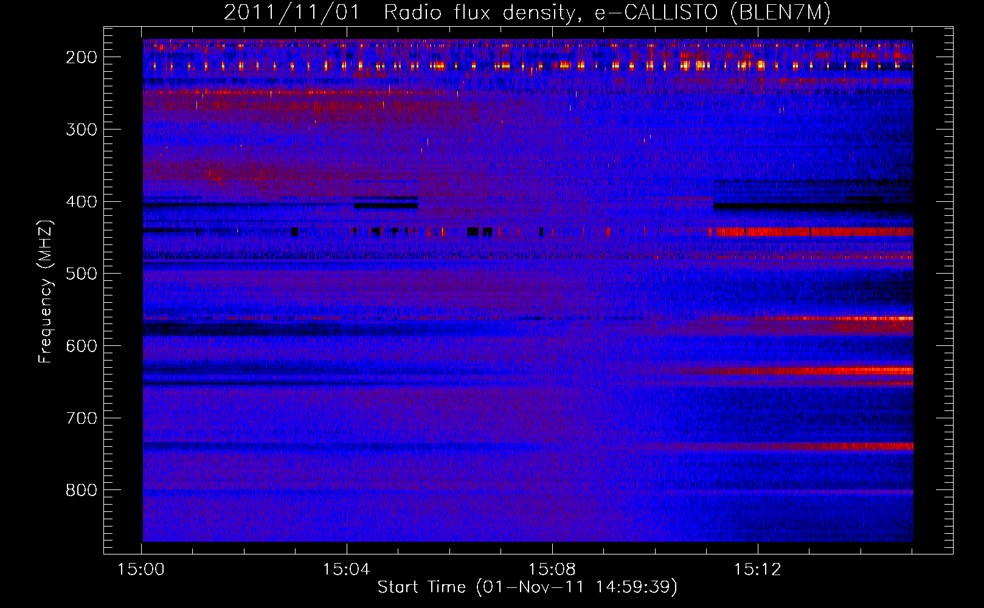Click the "800" frequency tick label
This screenshot has height=608, width=984.
pos(81,490)
